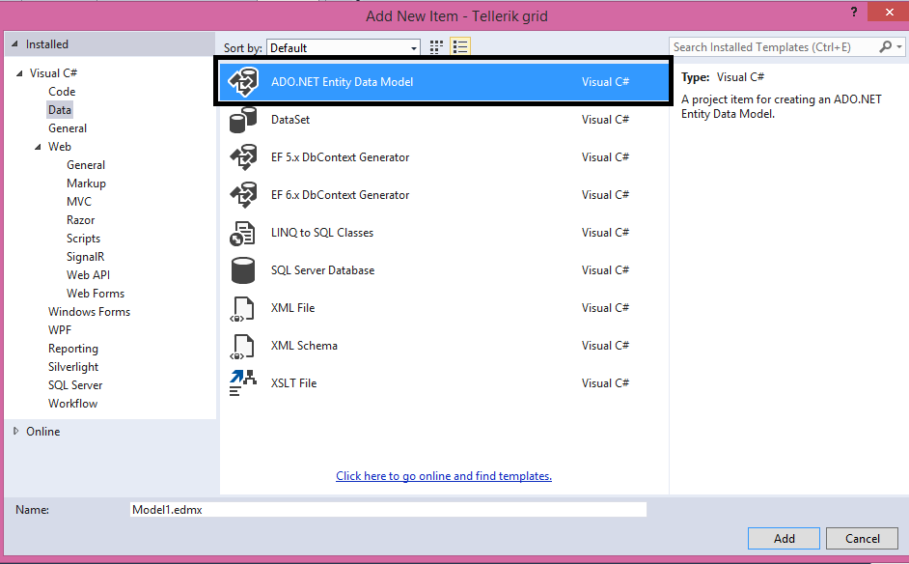The width and height of the screenshot is (909, 564).
Task: Switch to small icons grid view
Action: point(436,47)
